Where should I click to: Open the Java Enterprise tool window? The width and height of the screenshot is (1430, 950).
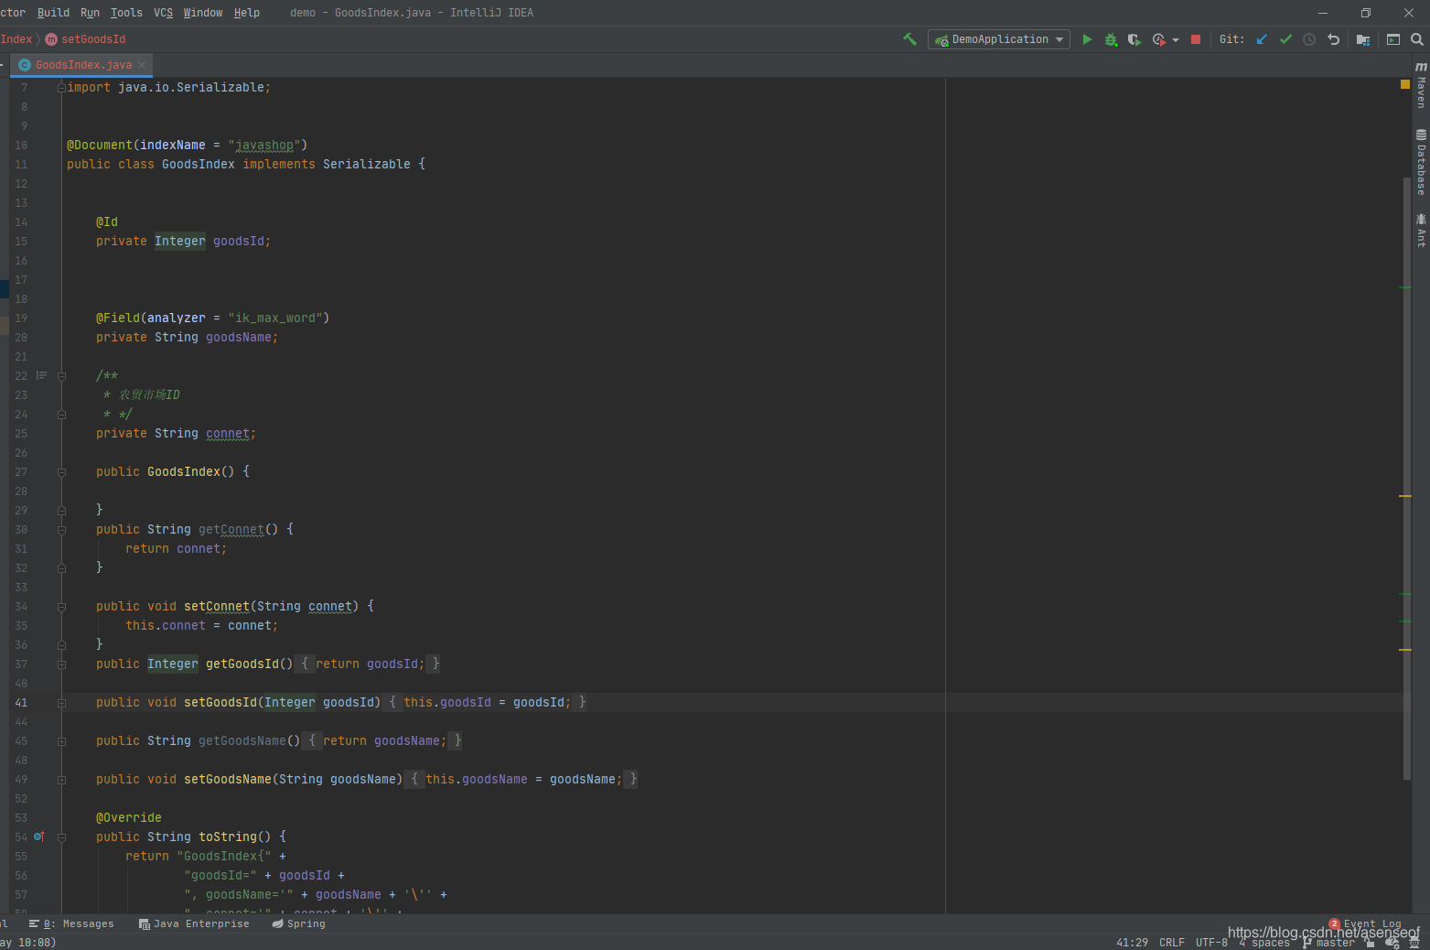click(x=194, y=923)
